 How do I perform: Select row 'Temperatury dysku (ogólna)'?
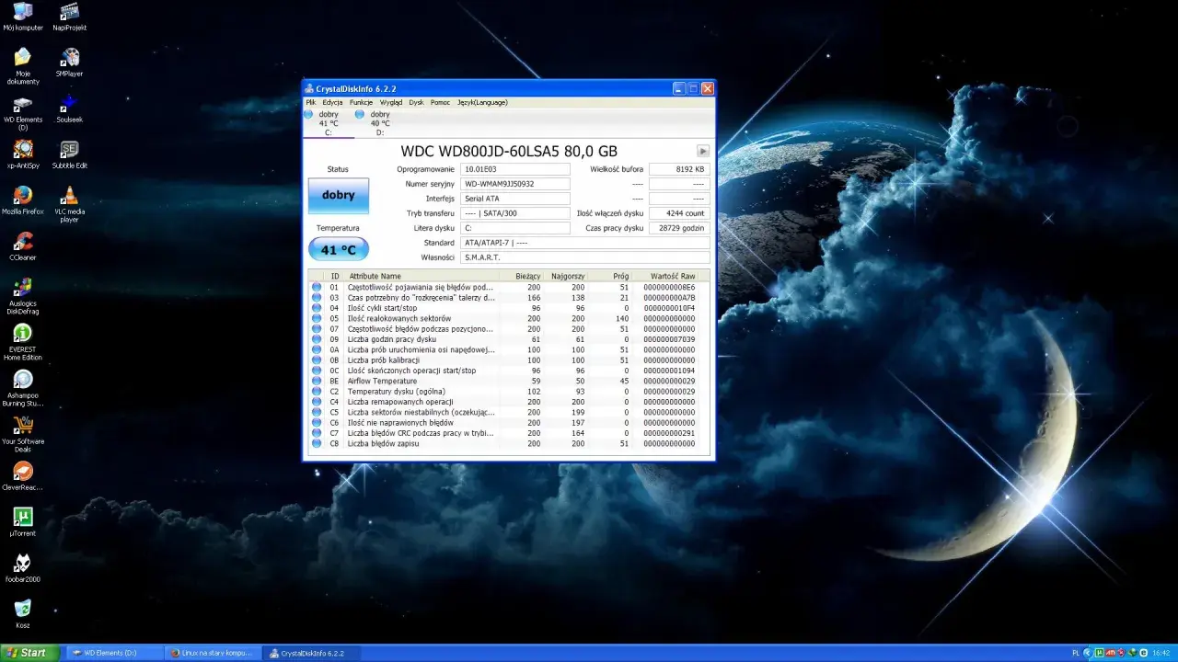tap(509, 392)
